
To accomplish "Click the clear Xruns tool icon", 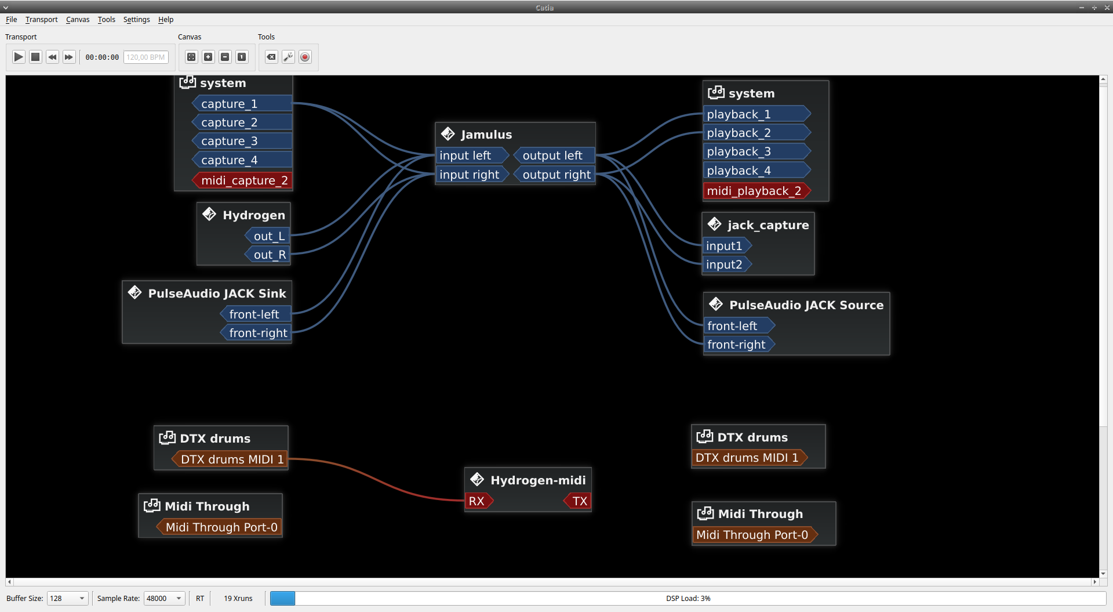I will (271, 57).
